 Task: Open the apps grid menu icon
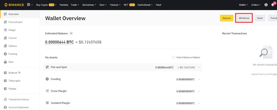tap(28, 5)
